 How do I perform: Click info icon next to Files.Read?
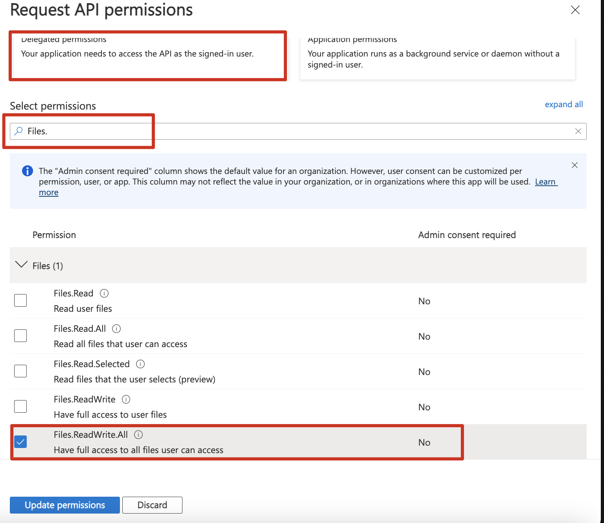pyautogui.click(x=104, y=293)
